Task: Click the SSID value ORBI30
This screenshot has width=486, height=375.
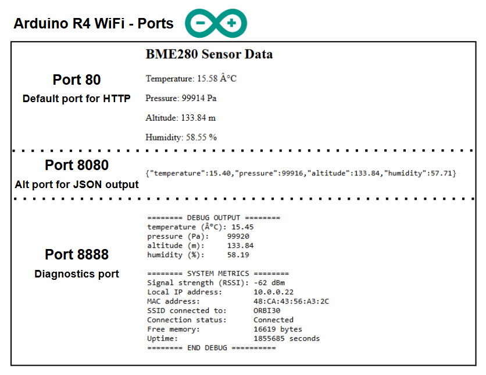Action: (267, 311)
